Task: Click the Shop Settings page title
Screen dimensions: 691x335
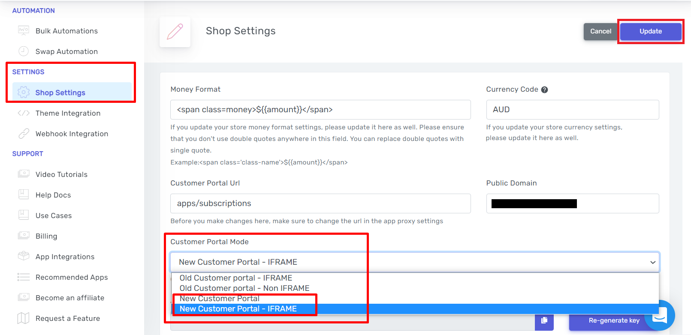Action: pyautogui.click(x=241, y=31)
